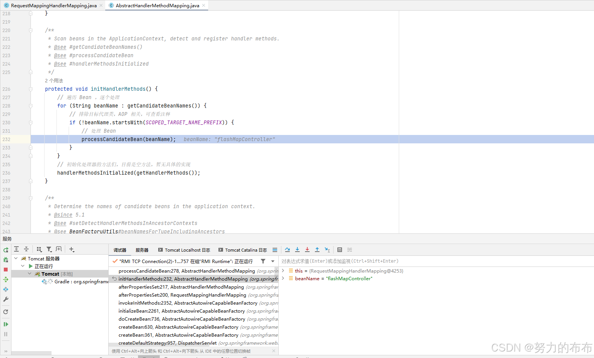Click the #handlerMethodsInitialized Javadoc reference
This screenshot has height=358, width=594.
109,64
